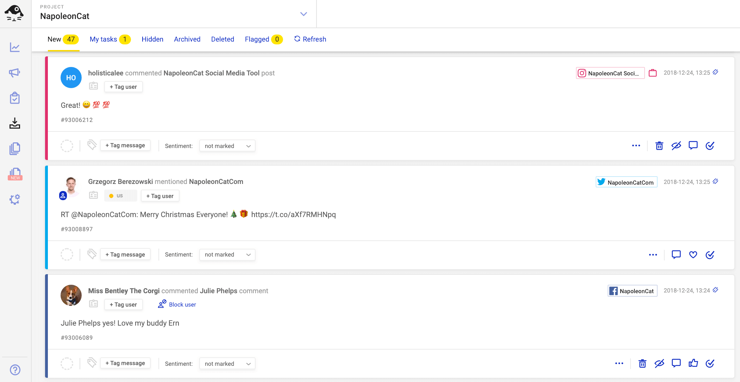The image size is (740, 382).
Task: Open NapoleonCatCom Twitter profile badge
Action: pyautogui.click(x=626, y=182)
